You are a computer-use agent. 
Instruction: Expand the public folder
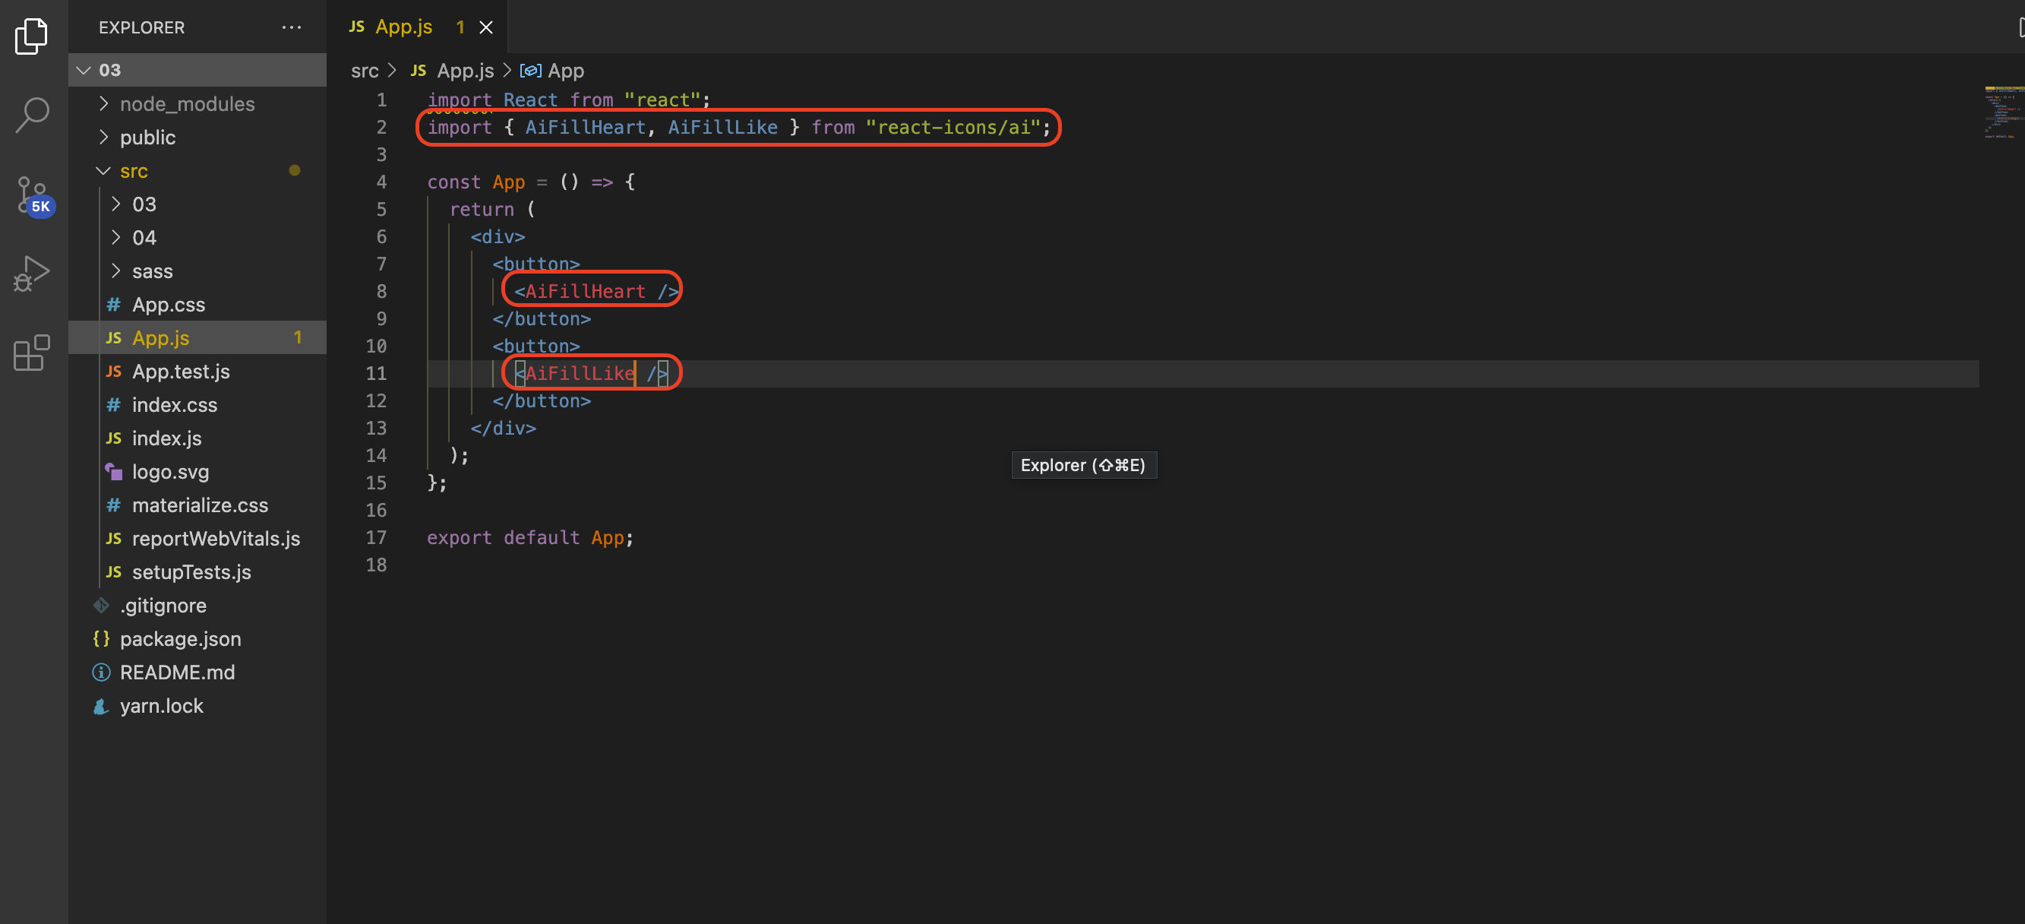[x=148, y=138]
